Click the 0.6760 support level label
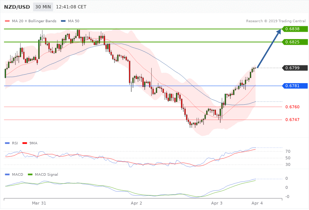This screenshot has height=210, width=309. [292, 107]
